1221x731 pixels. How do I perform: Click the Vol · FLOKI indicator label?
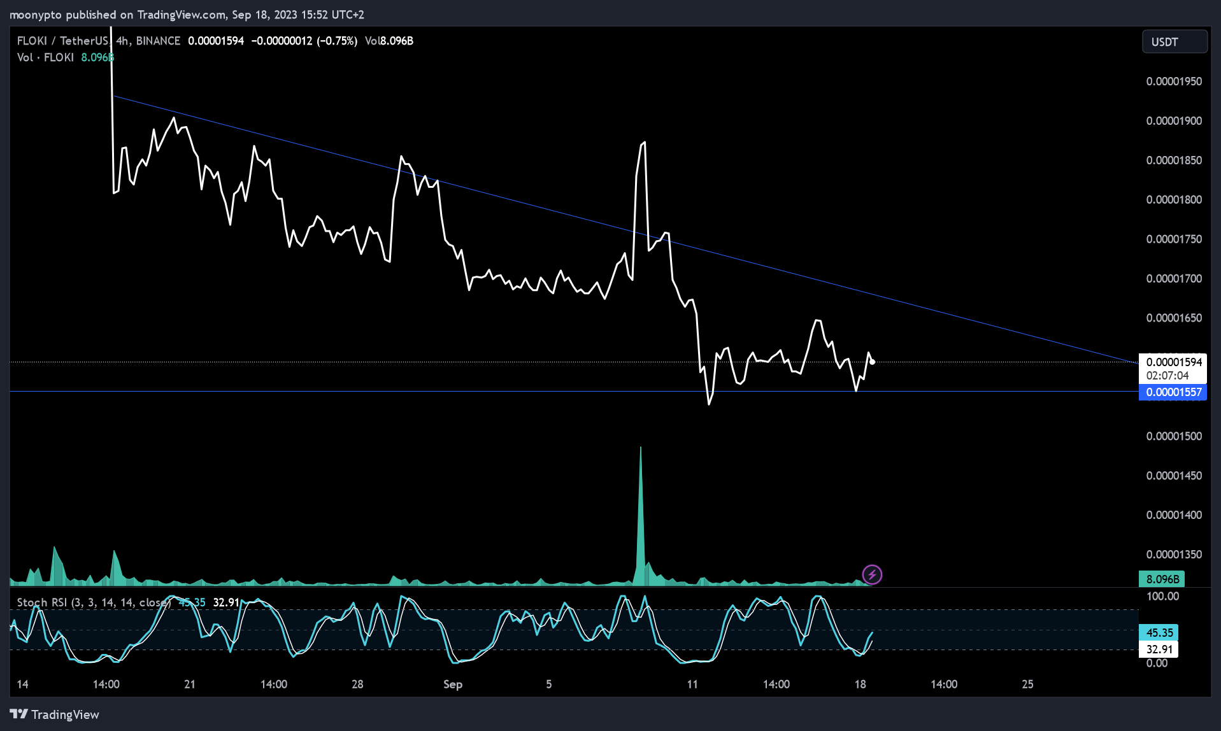tap(45, 57)
